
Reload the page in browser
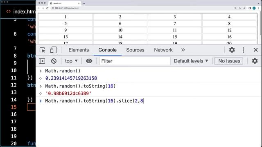[47, 8]
